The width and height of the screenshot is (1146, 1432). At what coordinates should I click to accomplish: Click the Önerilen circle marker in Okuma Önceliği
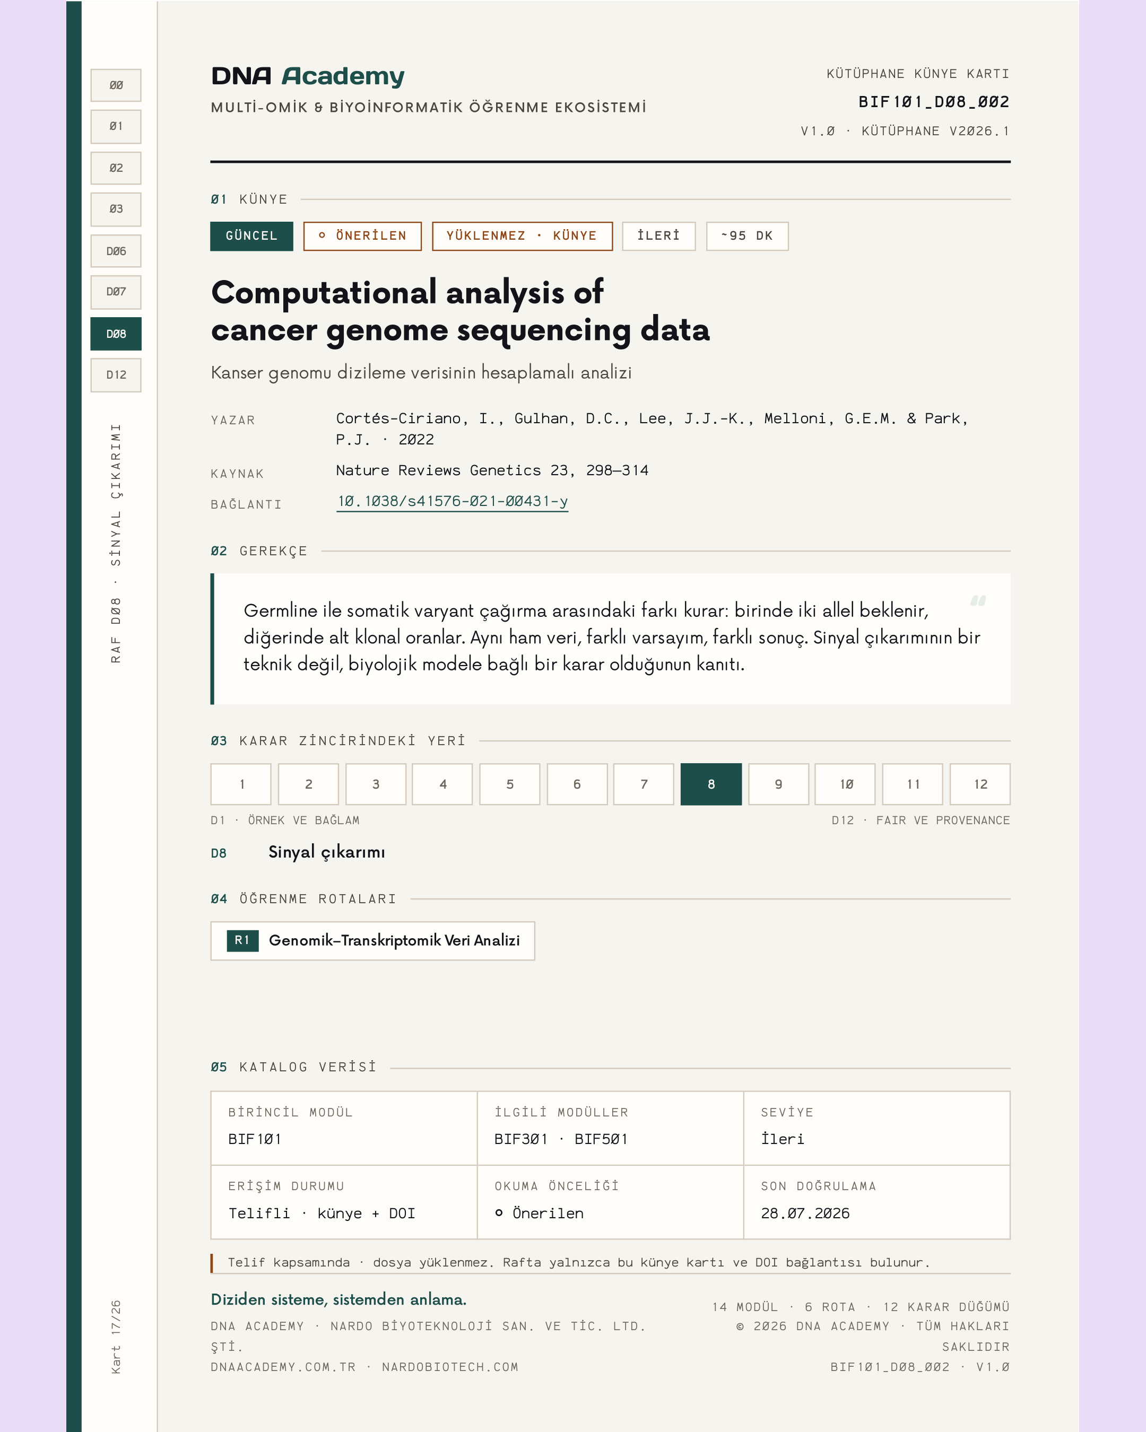(x=499, y=1213)
